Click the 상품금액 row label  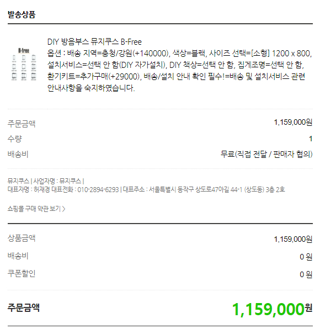point(22,238)
